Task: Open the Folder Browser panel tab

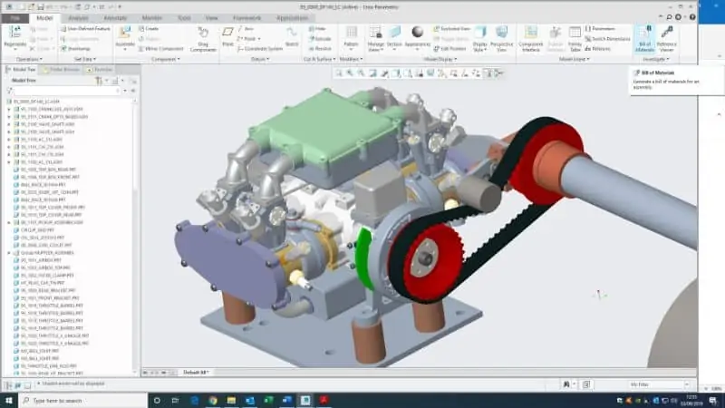Action: pos(62,70)
